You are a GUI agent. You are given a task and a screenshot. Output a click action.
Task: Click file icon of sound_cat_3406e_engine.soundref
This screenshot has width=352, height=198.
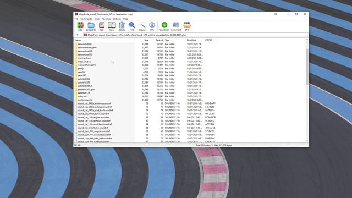[76, 103]
